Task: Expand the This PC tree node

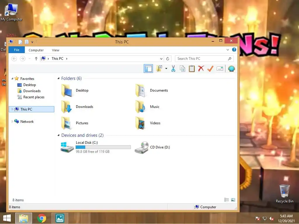Action: (x=12, y=109)
